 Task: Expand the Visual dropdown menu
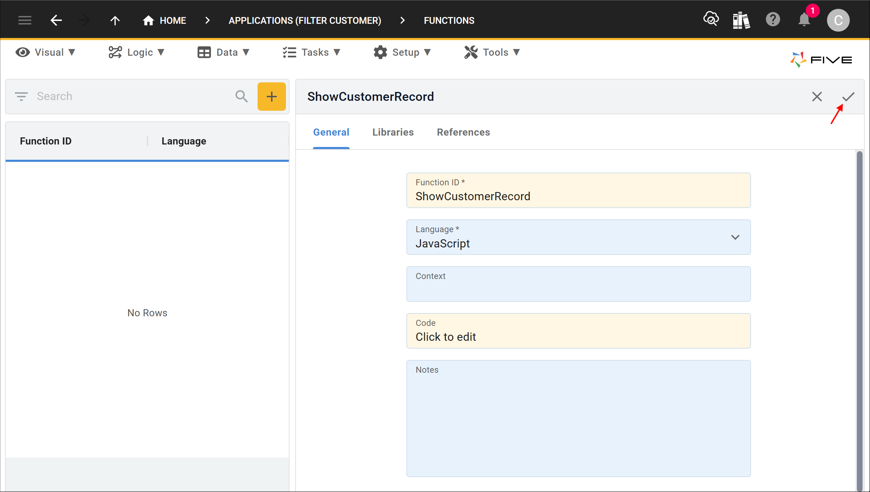pos(45,52)
